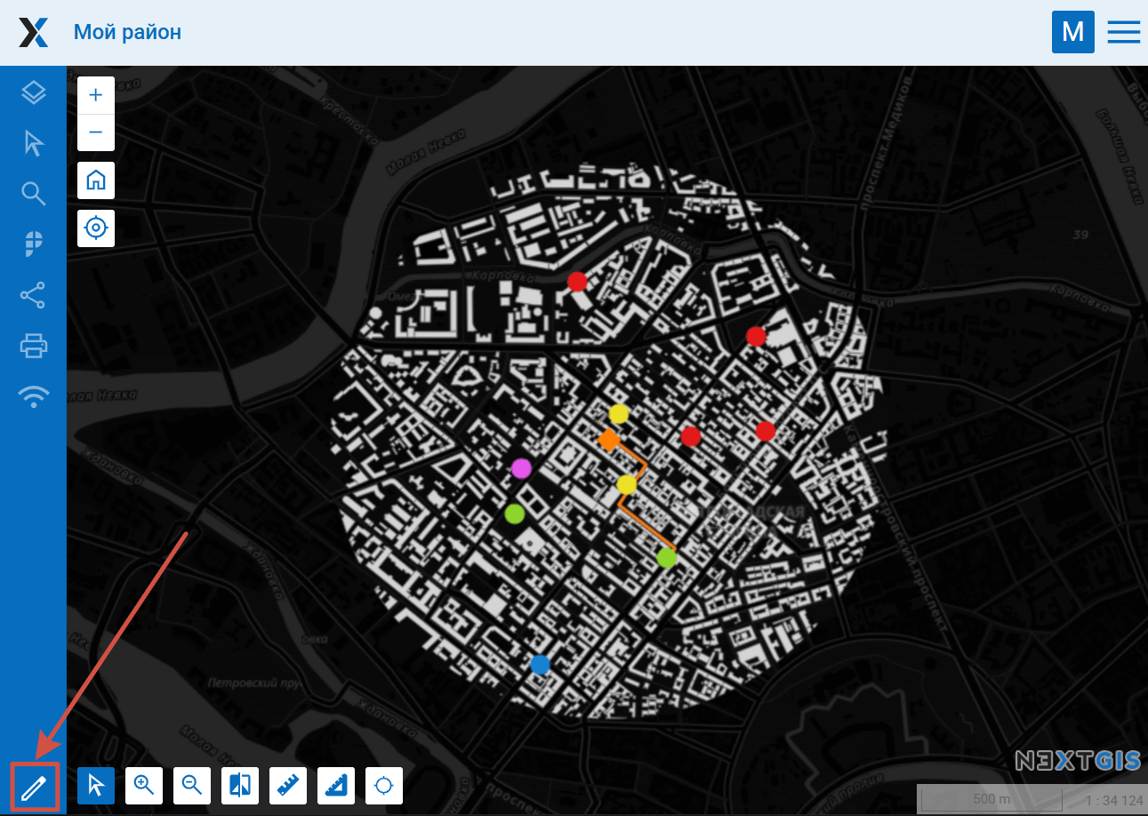Open the sidebar arrow cursor panel

[33, 143]
